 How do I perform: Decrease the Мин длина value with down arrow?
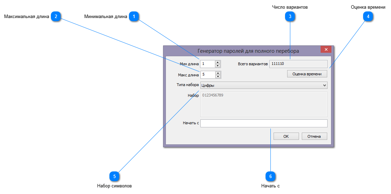(x=218, y=66)
